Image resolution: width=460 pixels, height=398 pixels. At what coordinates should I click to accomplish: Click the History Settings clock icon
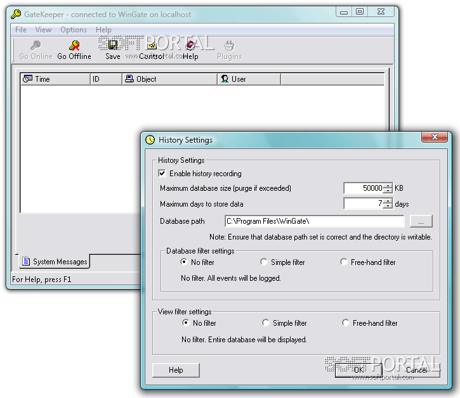click(x=150, y=140)
